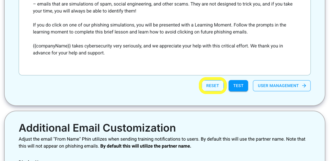
Task: Click the Additional Email Customization heading
Action: click(x=97, y=128)
